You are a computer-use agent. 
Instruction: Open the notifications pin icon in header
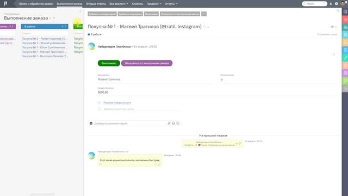(331, 4)
